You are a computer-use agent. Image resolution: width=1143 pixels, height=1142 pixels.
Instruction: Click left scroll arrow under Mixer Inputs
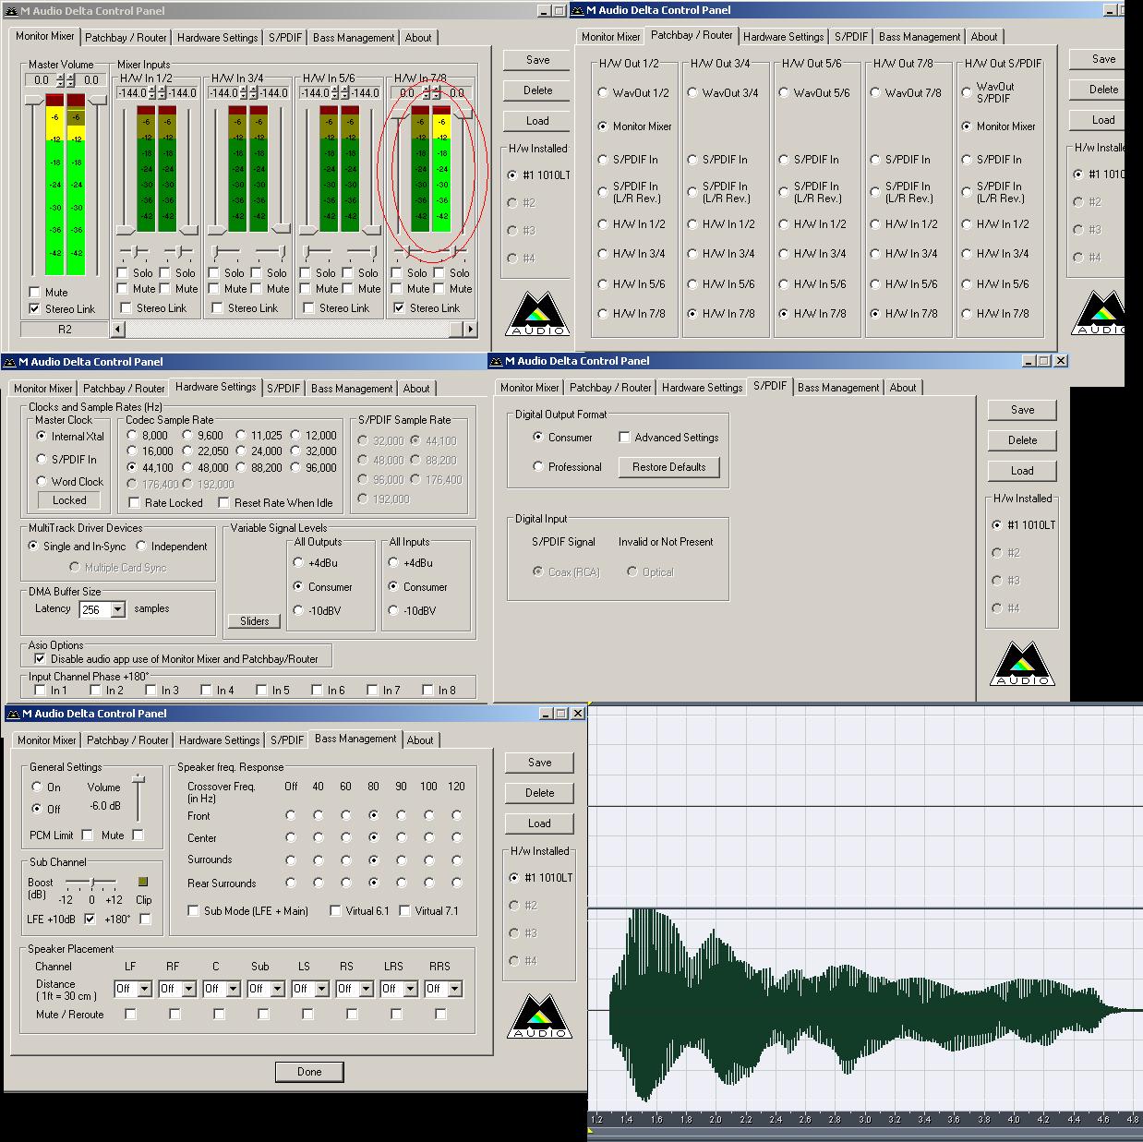pos(118,329)
